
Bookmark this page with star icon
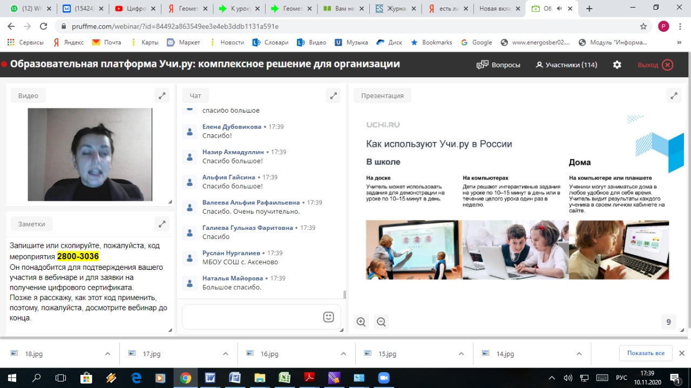(x=643, y=26)
